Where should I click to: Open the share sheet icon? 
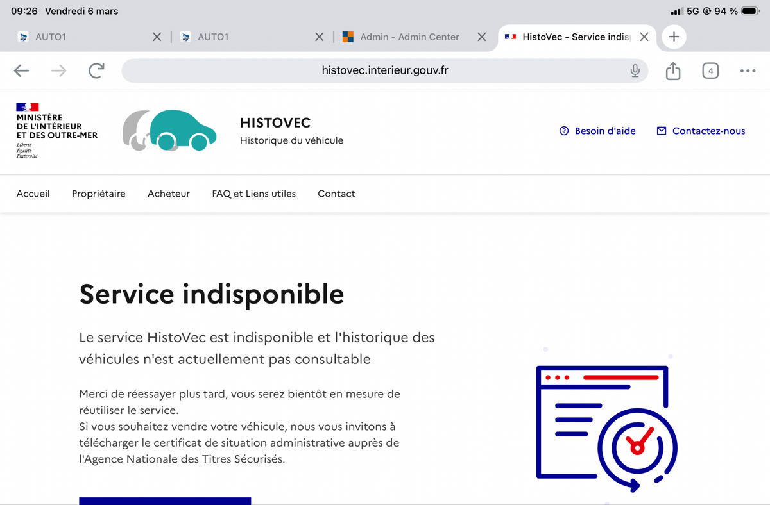672,71
